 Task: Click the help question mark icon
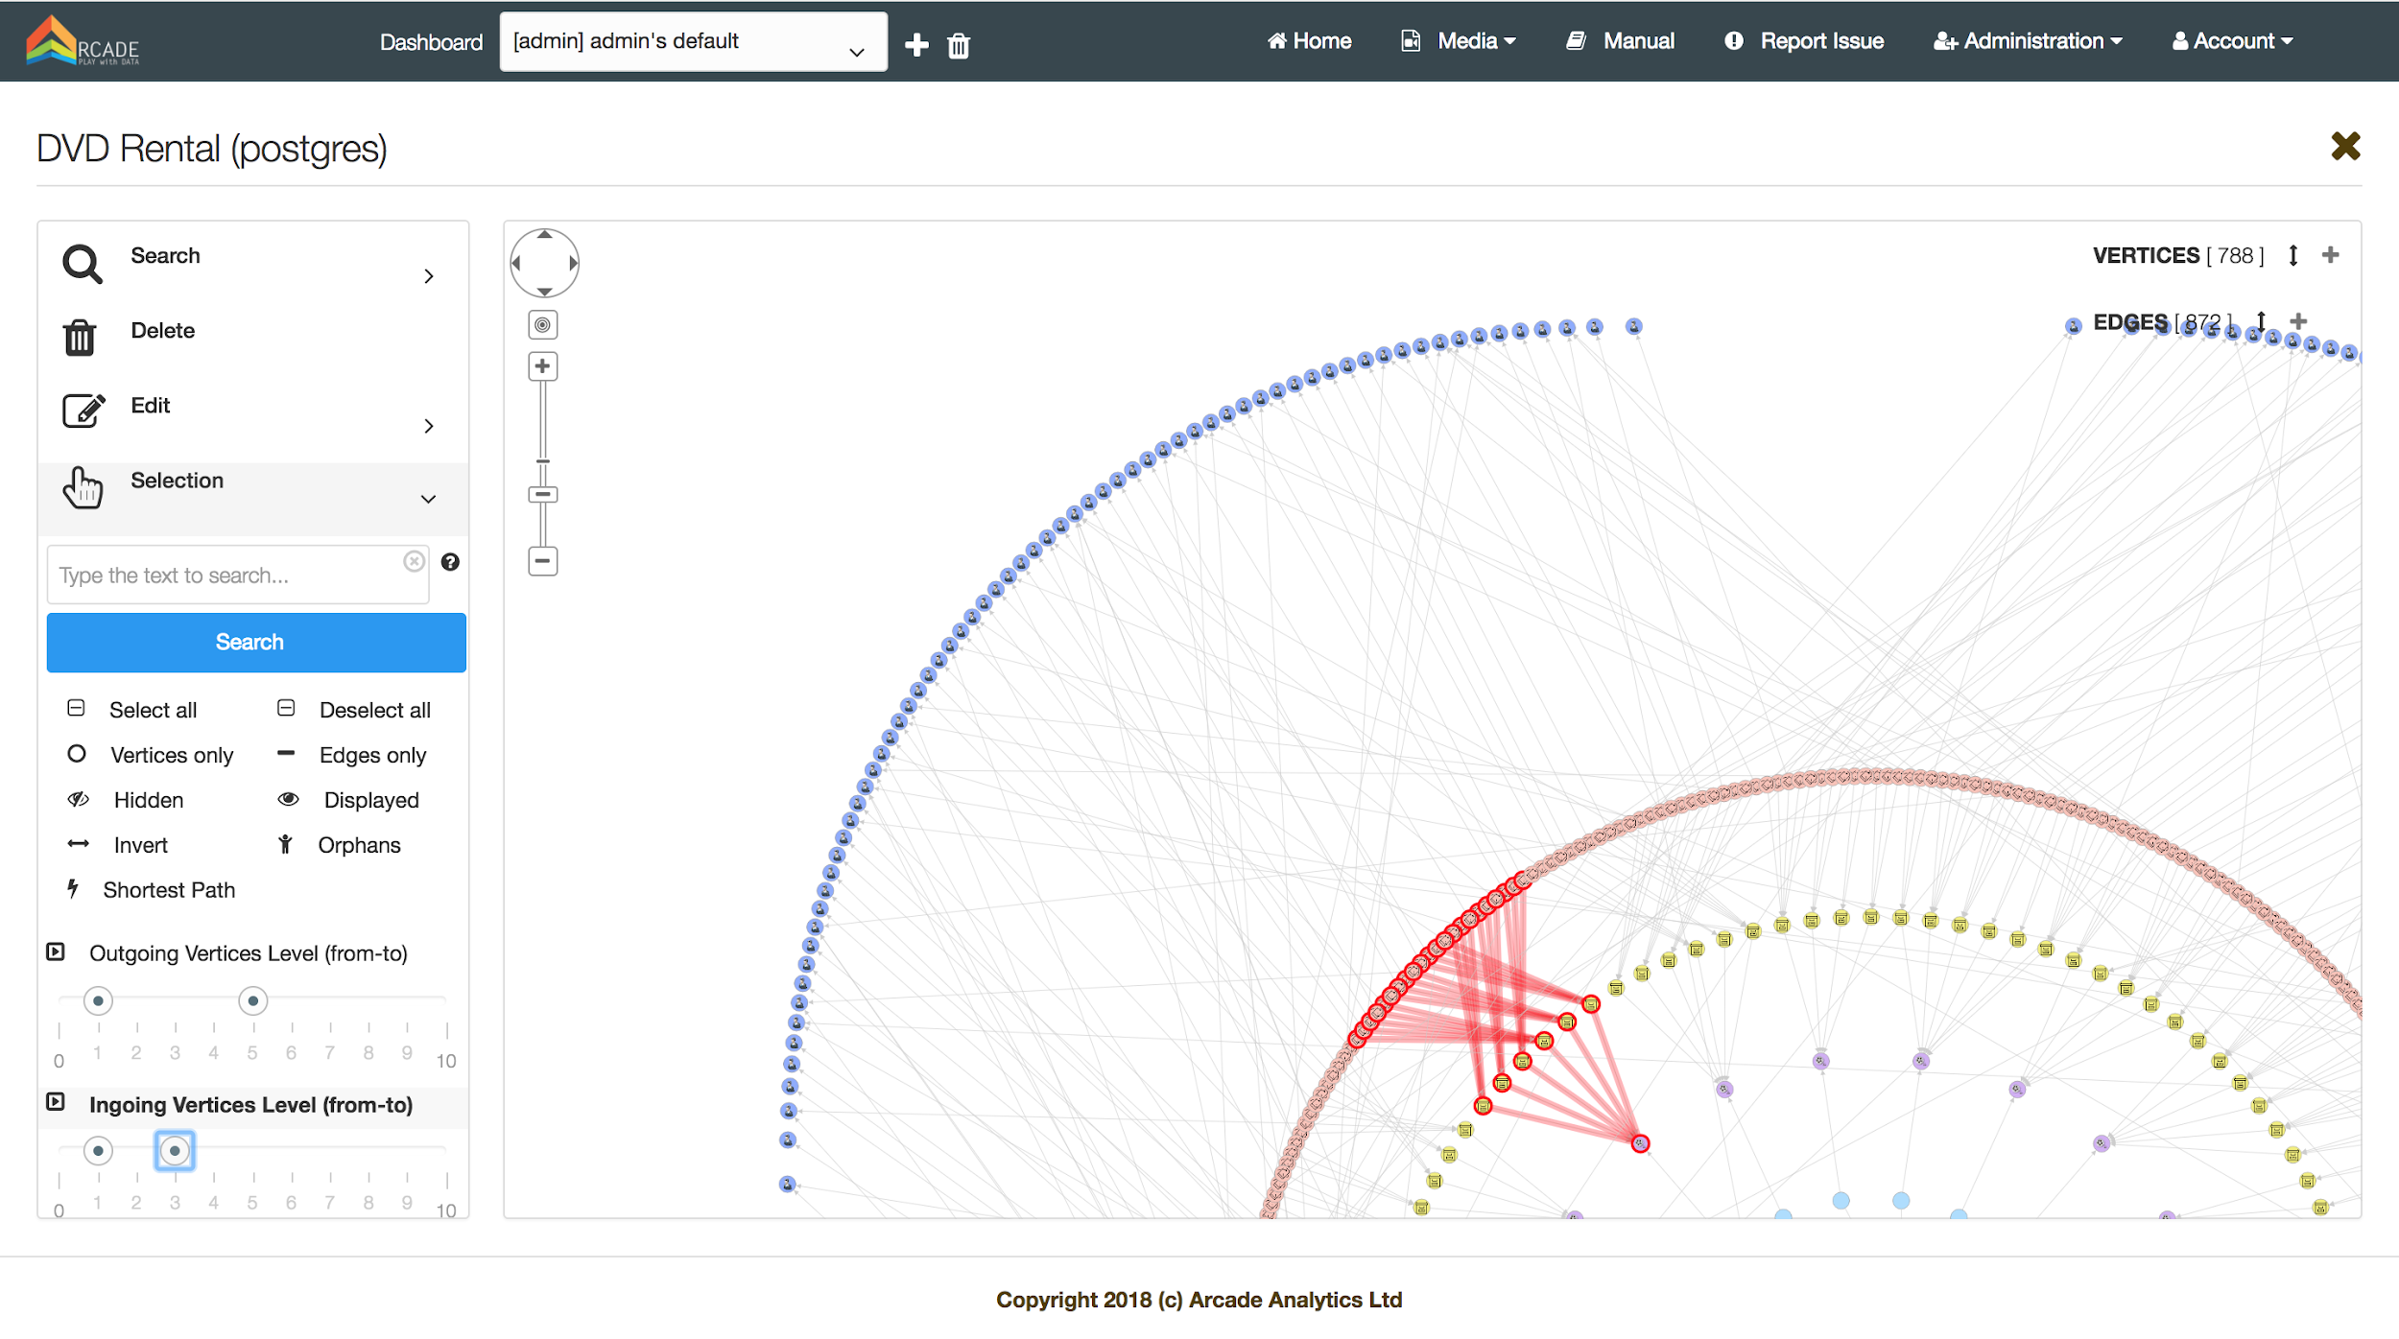click(450, 562)
